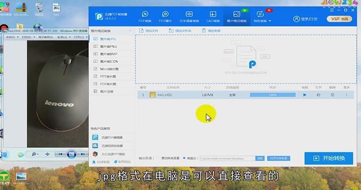Click the VIP 充值 button
Screen dimensions: 361x190
[340, 19]
